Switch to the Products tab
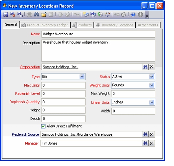 pyautogui.click(x=82, y=25)
